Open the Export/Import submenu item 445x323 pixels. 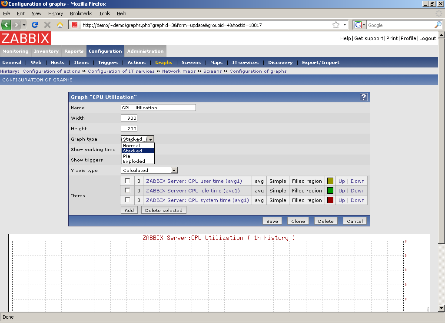coord(321,63)
